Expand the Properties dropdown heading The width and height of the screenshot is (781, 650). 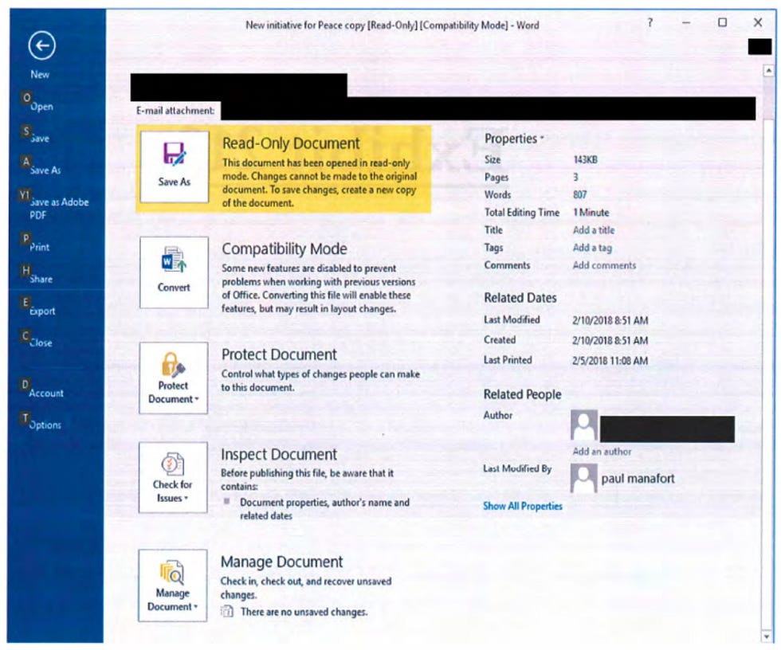pos(513,139)
